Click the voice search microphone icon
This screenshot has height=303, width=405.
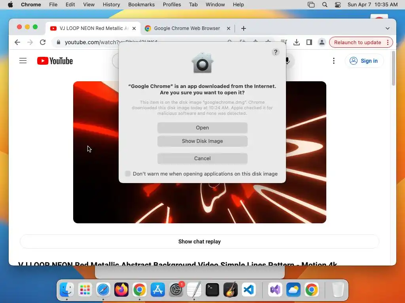(288, 61)
